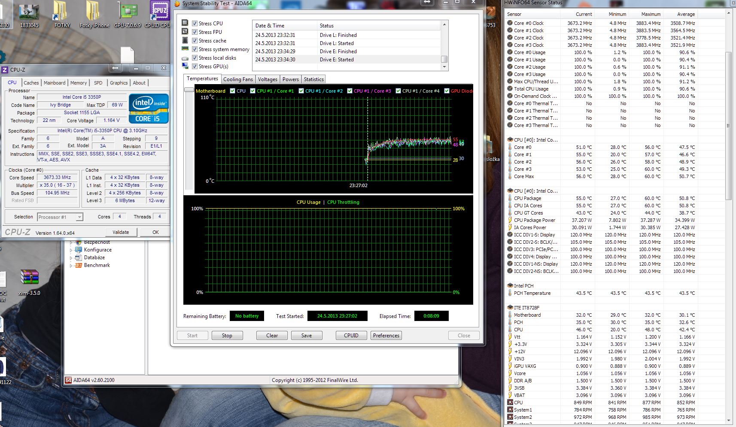Click the Core #0 Clock sensor icon

[x=510, y=23]
